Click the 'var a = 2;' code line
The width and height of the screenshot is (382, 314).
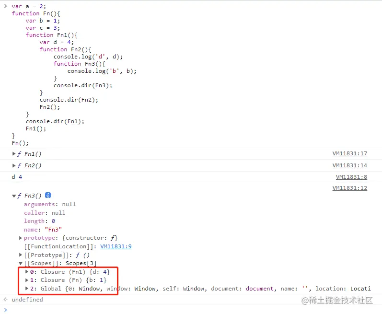pos(29,6)
